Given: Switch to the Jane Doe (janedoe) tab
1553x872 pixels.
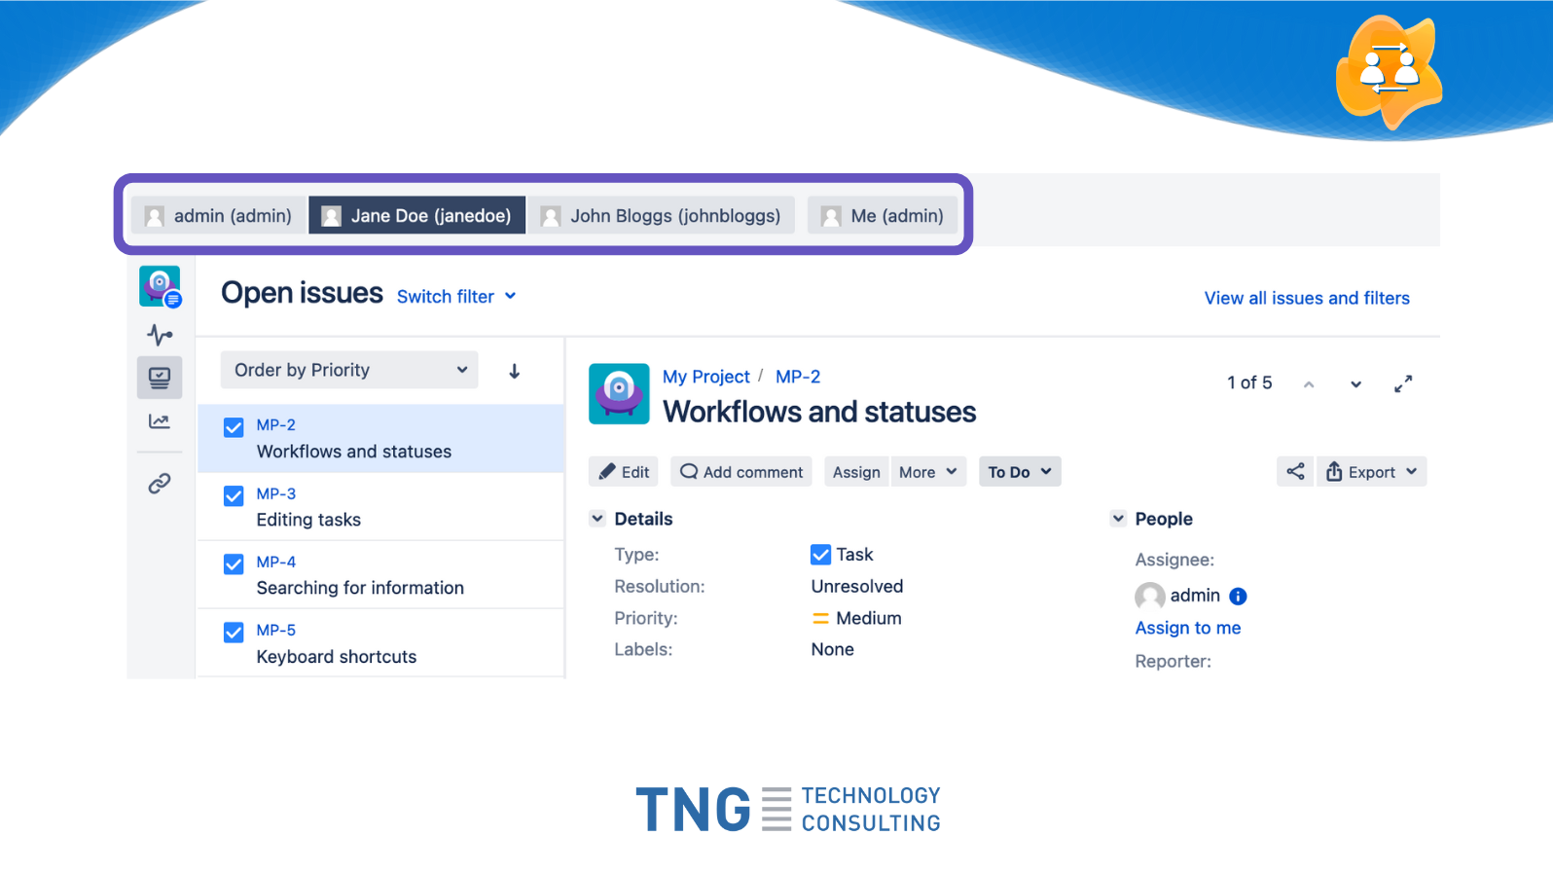Looking at the screenshot, I should click(x=416, y=216).
